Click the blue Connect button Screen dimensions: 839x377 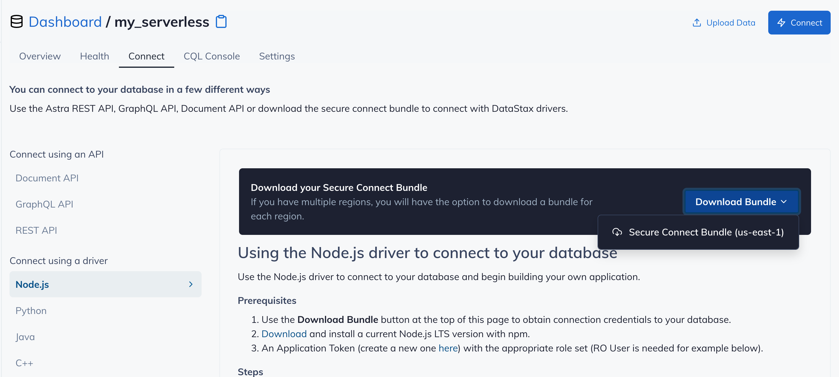799,23
